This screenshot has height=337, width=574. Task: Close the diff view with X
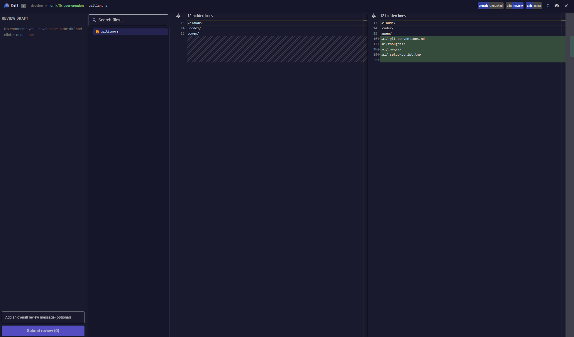click(566, 6)
